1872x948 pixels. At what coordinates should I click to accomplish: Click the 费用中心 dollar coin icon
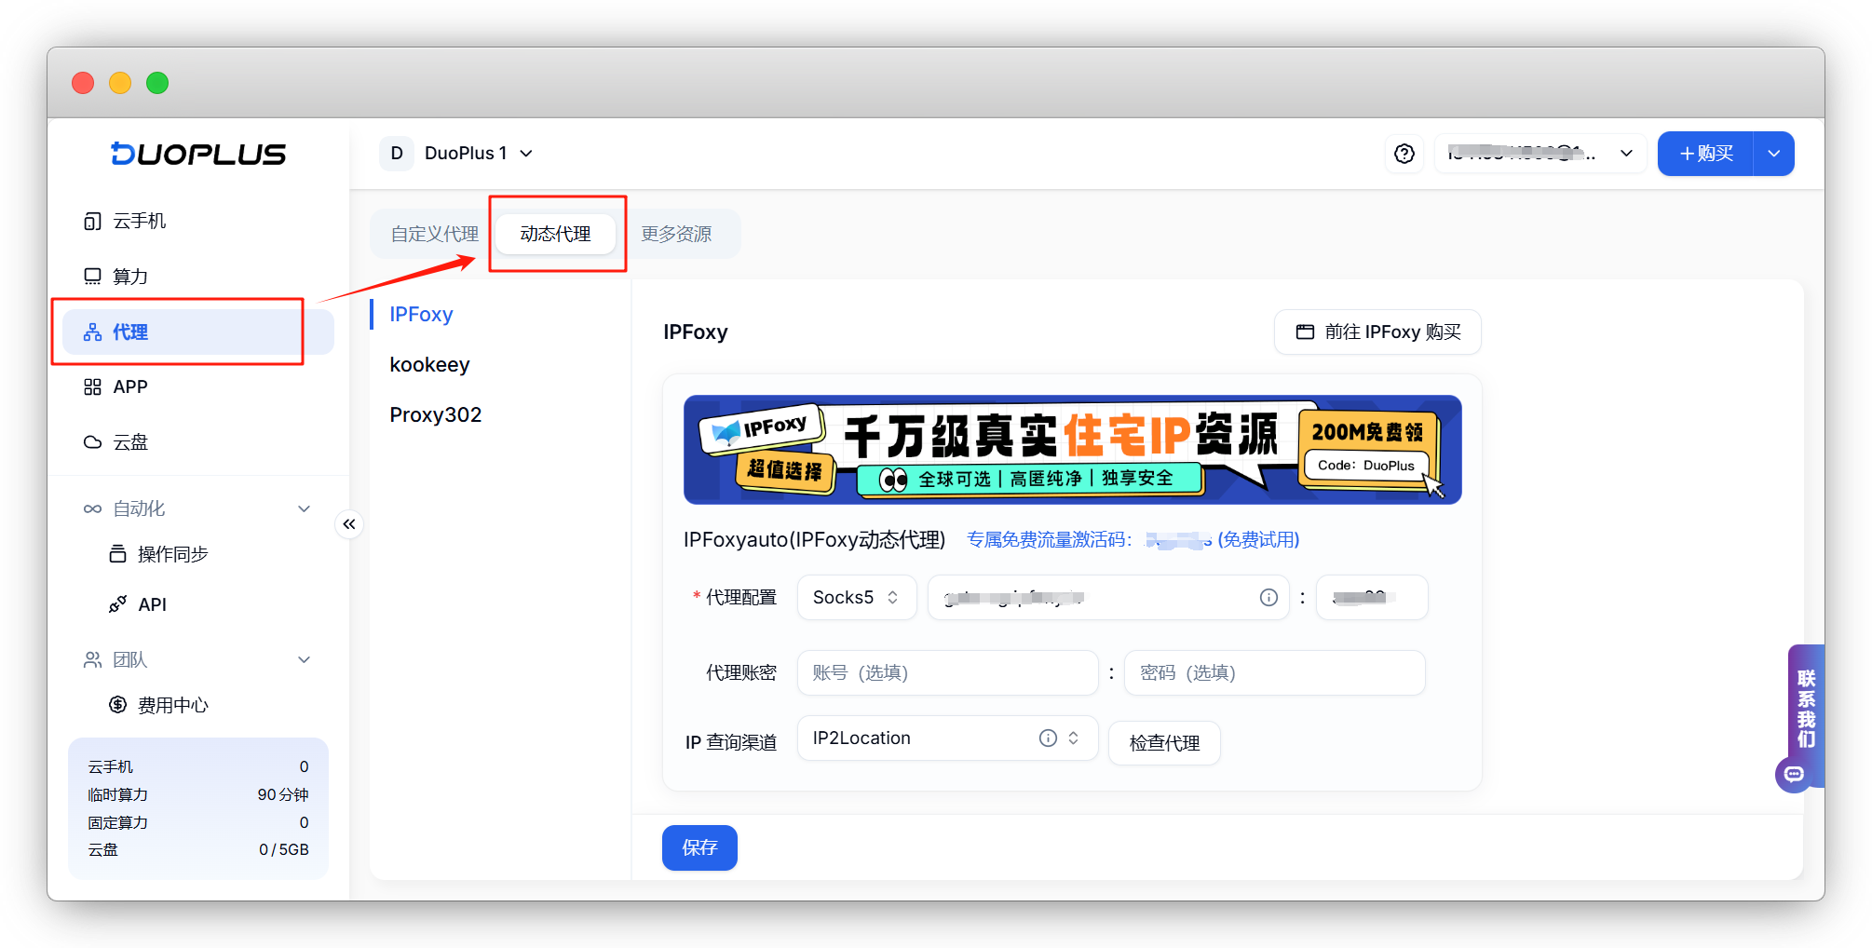coord(117,705)
